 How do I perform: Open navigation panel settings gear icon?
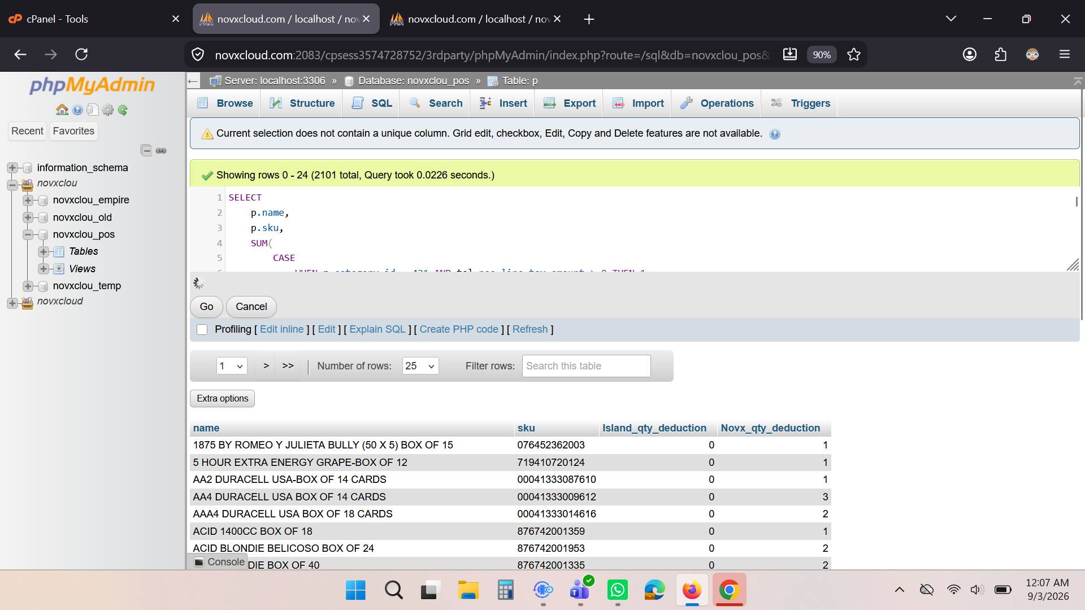pos(107,110)
